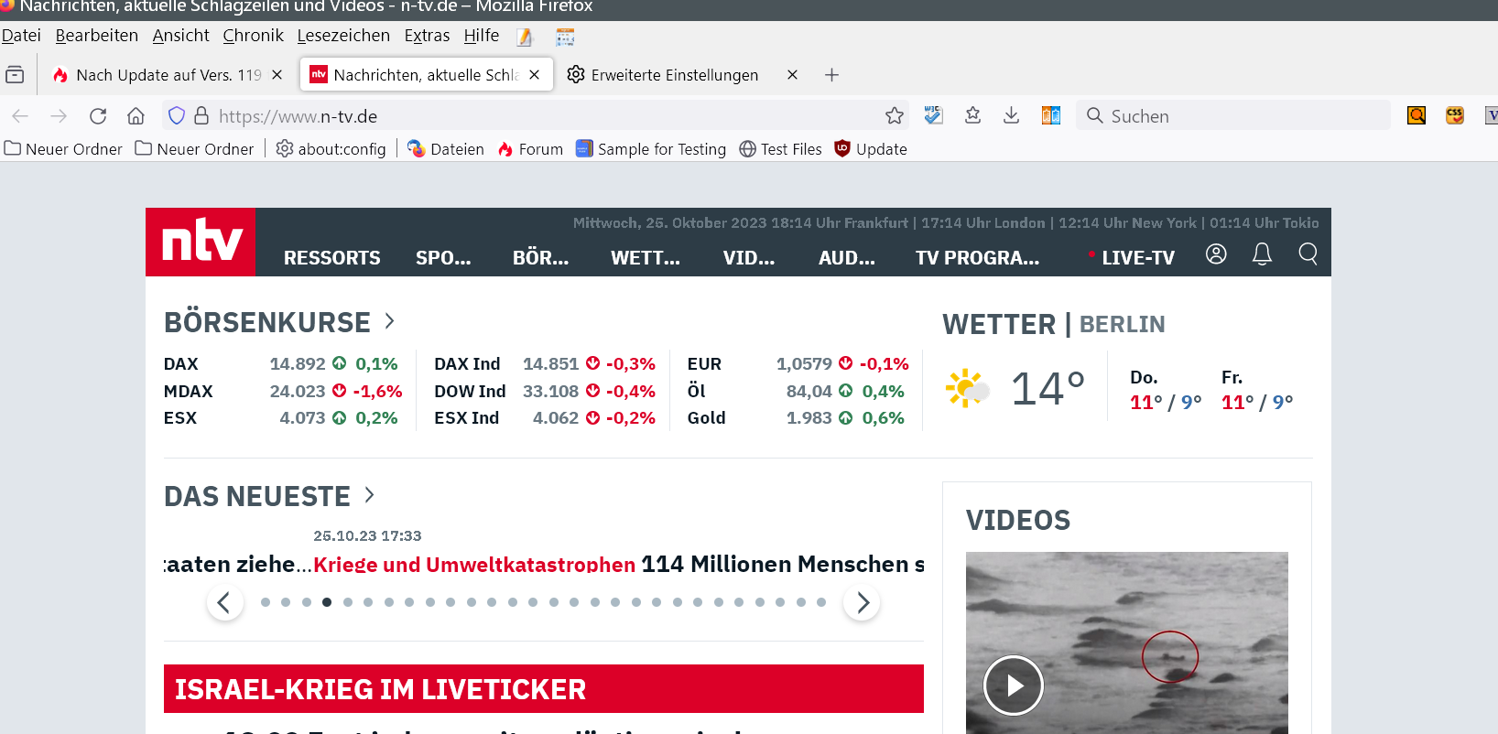
Task: Open the Downloads panel
Action: (x=1012, y=115)
